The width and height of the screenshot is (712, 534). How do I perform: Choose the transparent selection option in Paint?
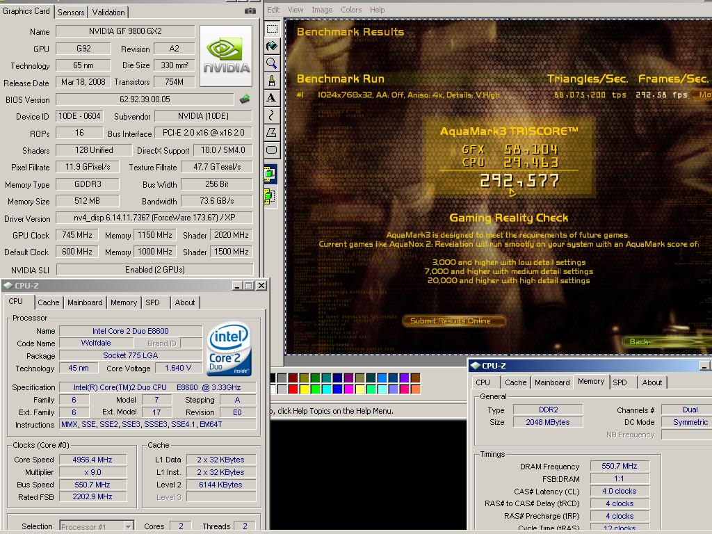coord(270,196)
